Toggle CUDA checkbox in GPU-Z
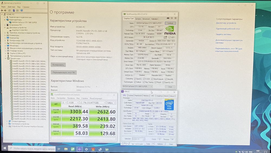 (x=144, y=79)
